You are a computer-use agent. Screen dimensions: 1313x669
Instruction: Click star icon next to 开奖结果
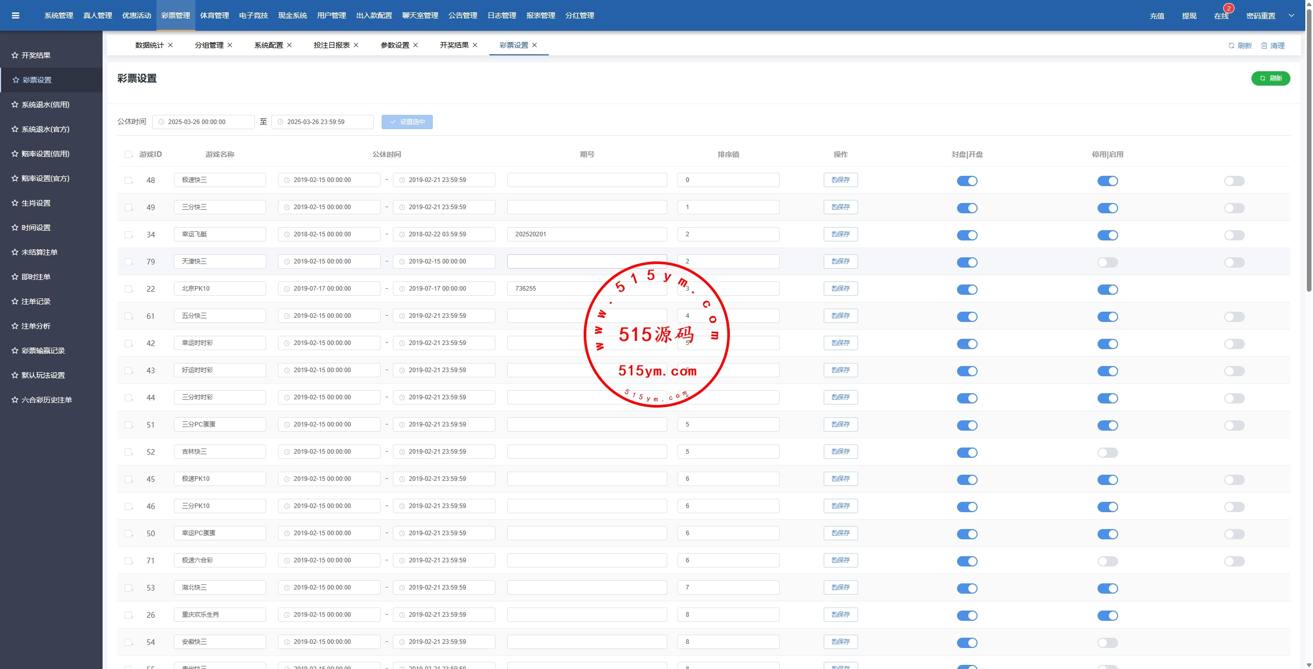15,55
